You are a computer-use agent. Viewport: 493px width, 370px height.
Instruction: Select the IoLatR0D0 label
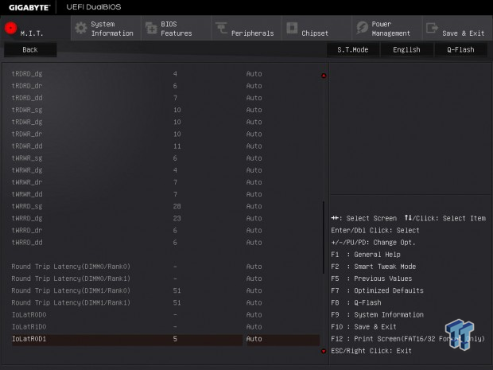coord(29,314)
